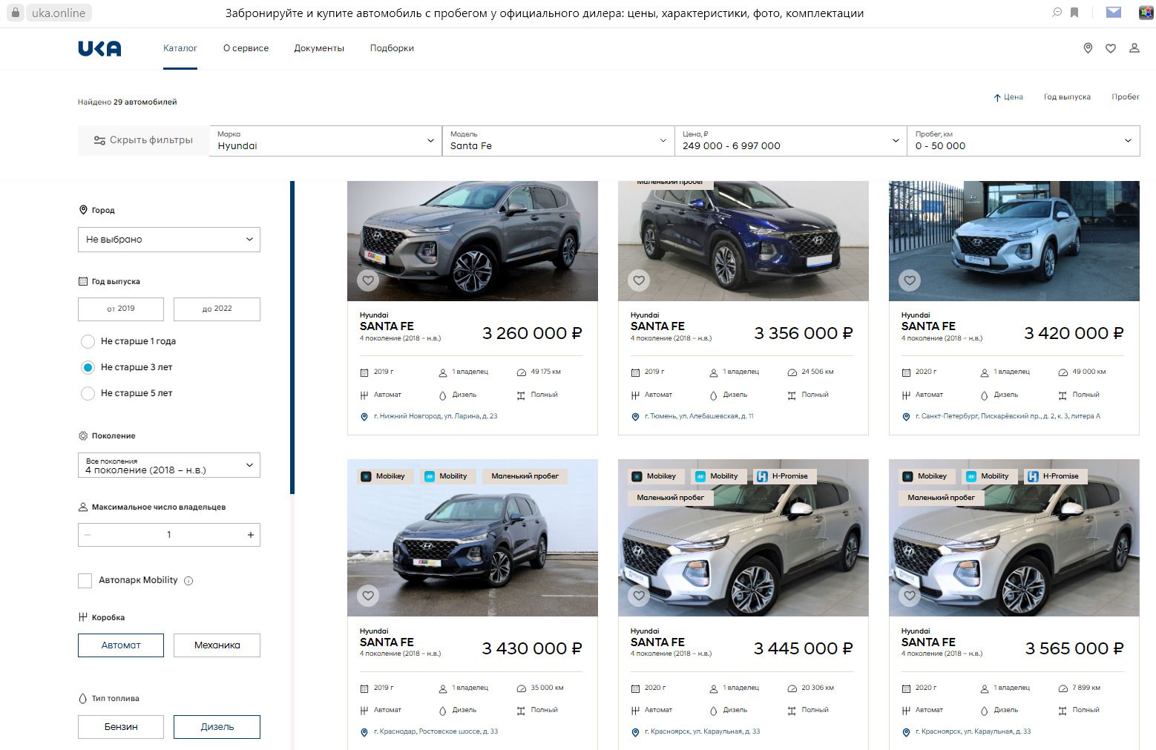Open the mail envelope icon in browser bar
The image size is (1156, 750).
(1114, 13)
